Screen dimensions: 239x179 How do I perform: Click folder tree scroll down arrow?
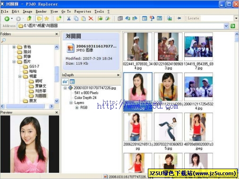pyautogui.click(x=57, y=101)
